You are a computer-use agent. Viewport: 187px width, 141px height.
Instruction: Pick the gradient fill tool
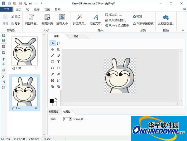coord(59,49)
